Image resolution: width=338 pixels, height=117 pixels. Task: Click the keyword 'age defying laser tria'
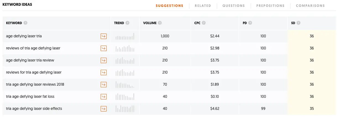pyautogui.click(x=24, y=36)
